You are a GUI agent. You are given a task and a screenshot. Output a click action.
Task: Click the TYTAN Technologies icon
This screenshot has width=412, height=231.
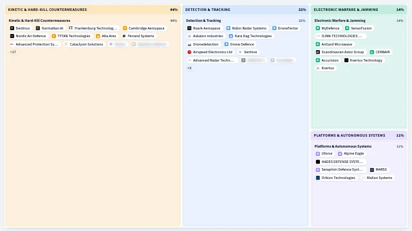(54, 36)
